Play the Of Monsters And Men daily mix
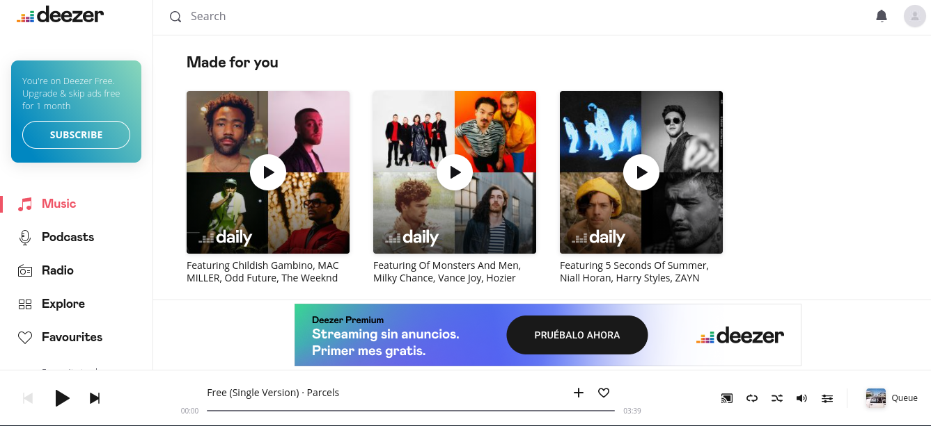 coord(455,172)
